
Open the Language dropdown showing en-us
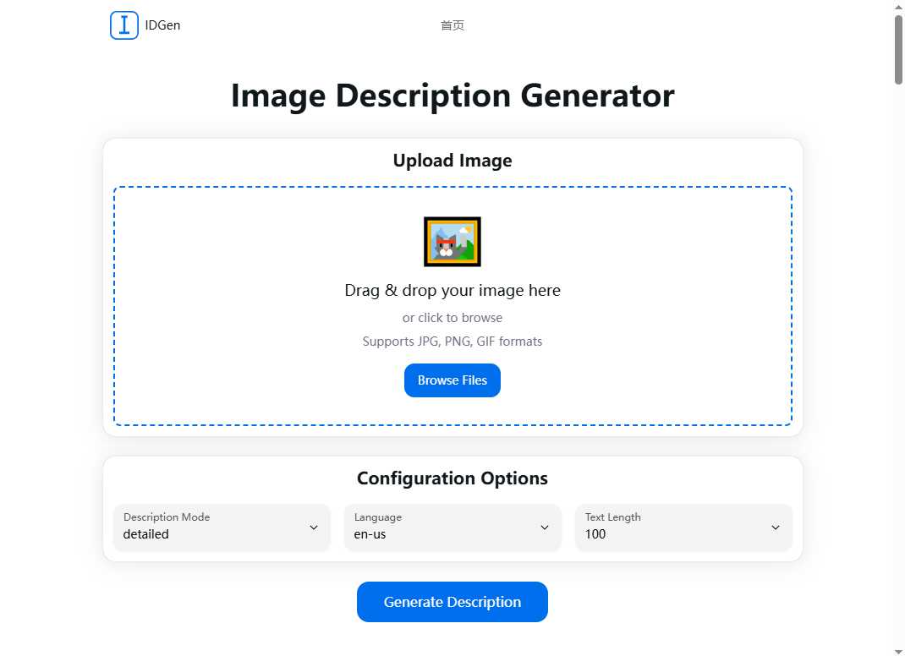coord(452,528)
